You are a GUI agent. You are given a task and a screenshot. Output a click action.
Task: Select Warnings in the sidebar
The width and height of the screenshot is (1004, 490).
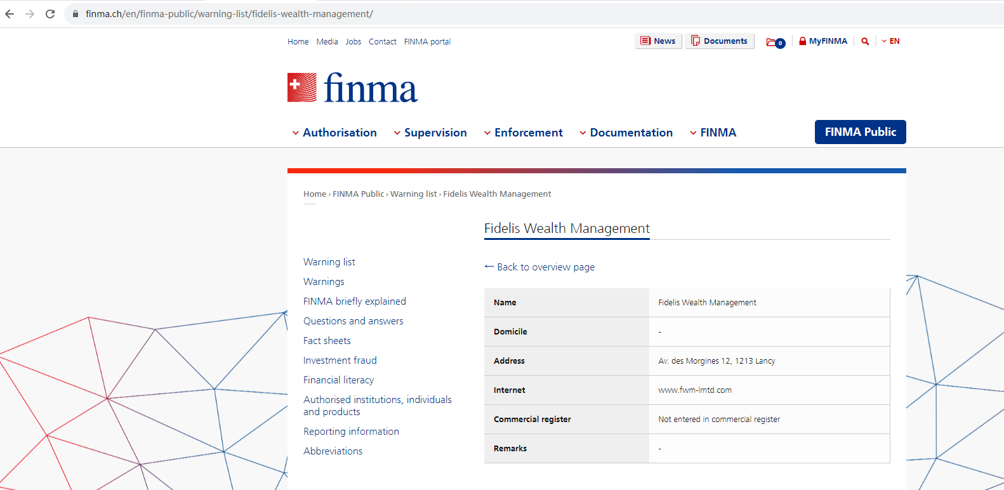324,282
